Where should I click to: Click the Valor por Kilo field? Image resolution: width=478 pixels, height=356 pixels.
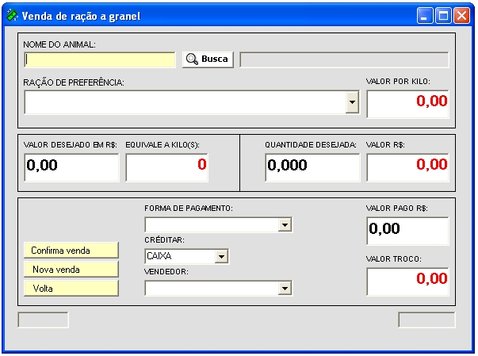407,102
